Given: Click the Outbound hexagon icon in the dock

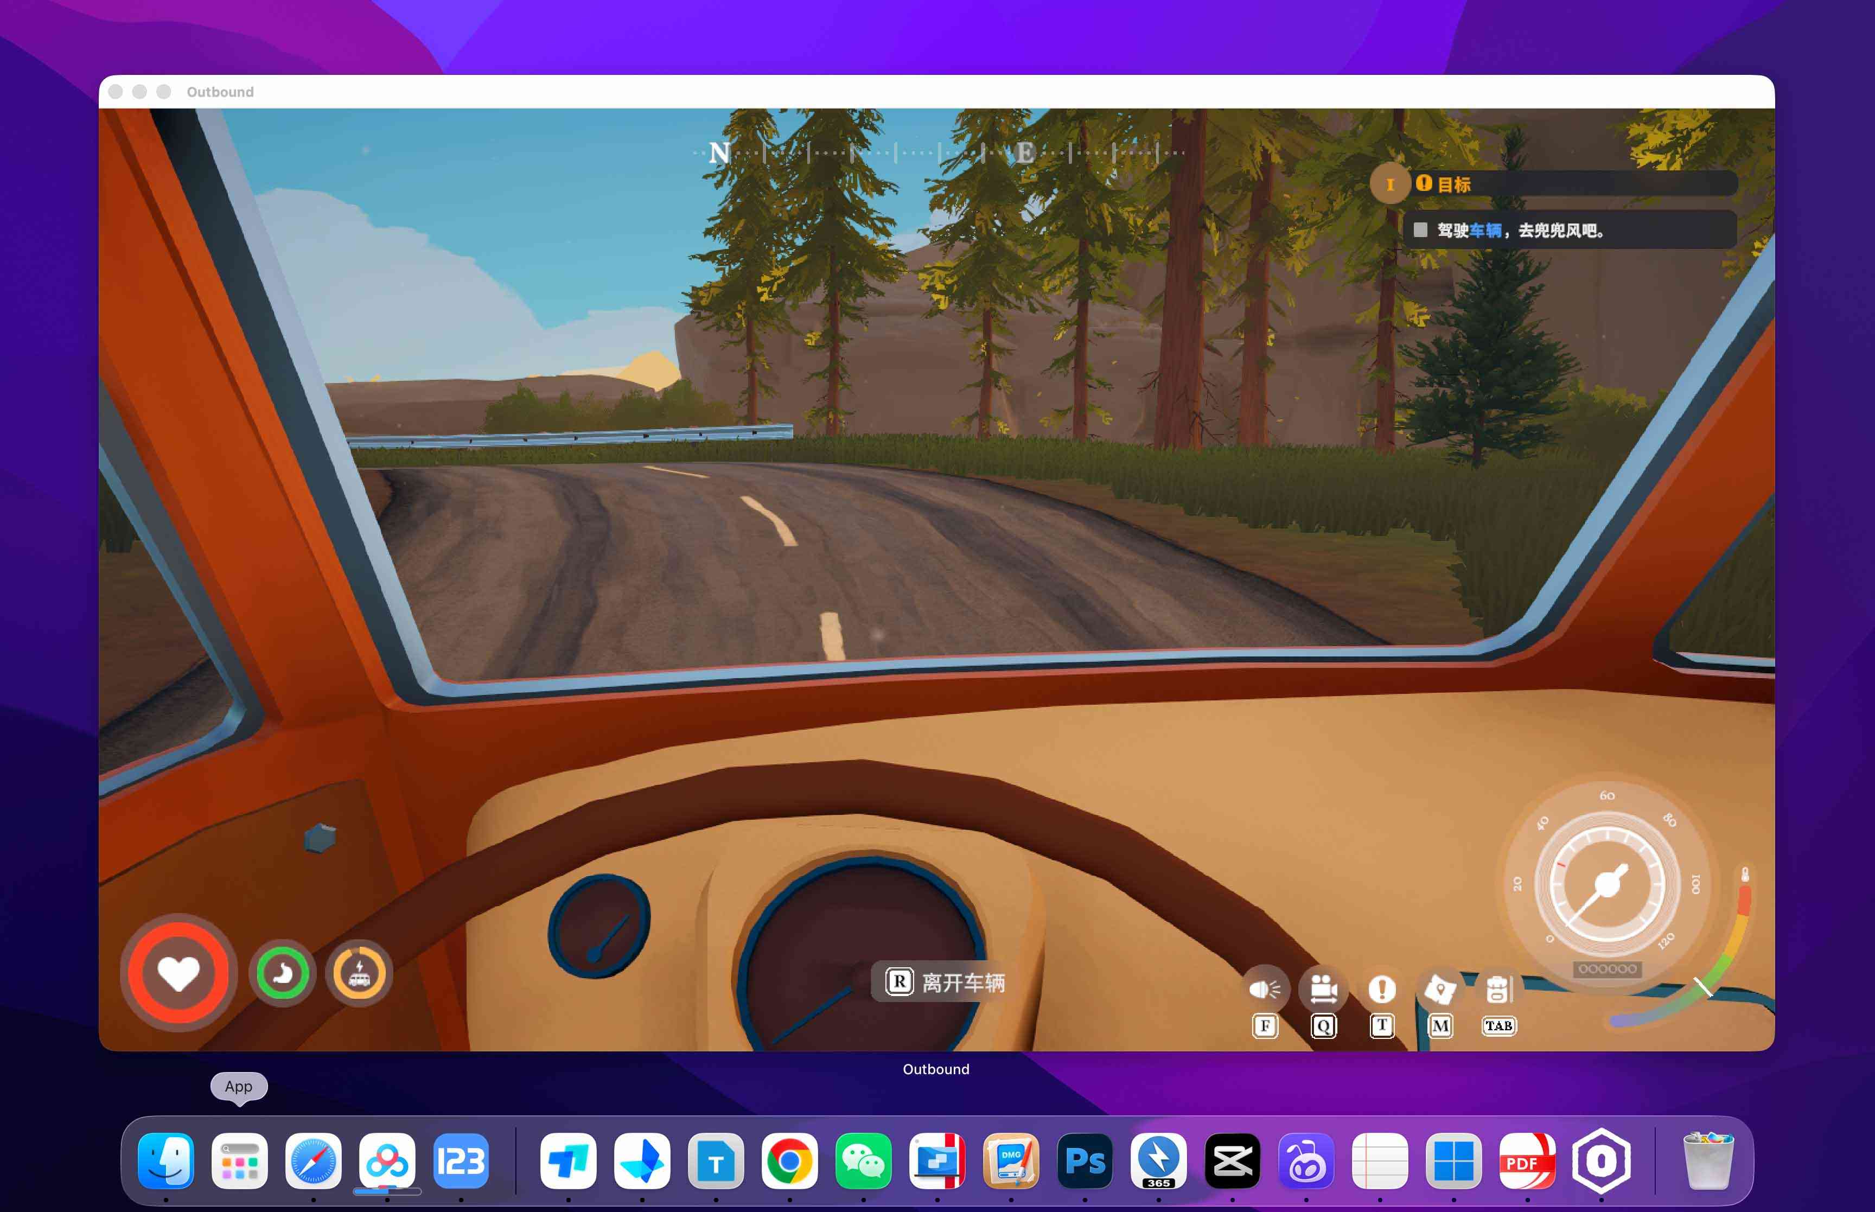Looking at the screenshot, I should coord(1600,1161).
